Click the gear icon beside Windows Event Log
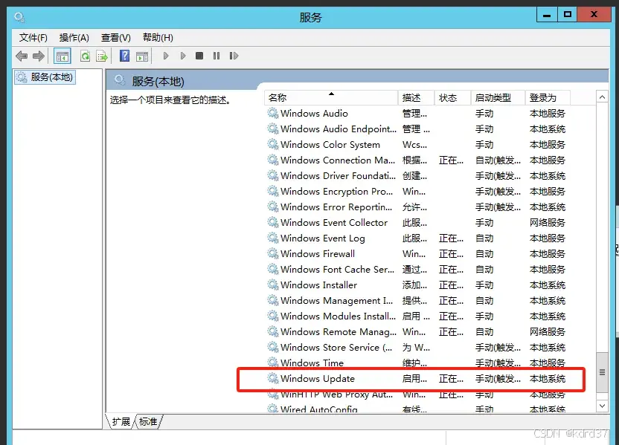 [x=273, y=238]
